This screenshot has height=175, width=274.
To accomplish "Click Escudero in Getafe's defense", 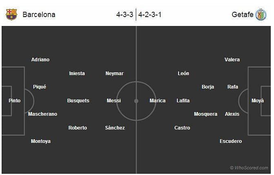I will coord(231,141).
